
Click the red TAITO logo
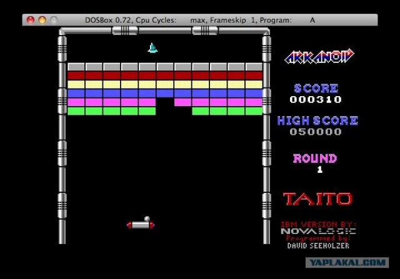coord(318,199)
